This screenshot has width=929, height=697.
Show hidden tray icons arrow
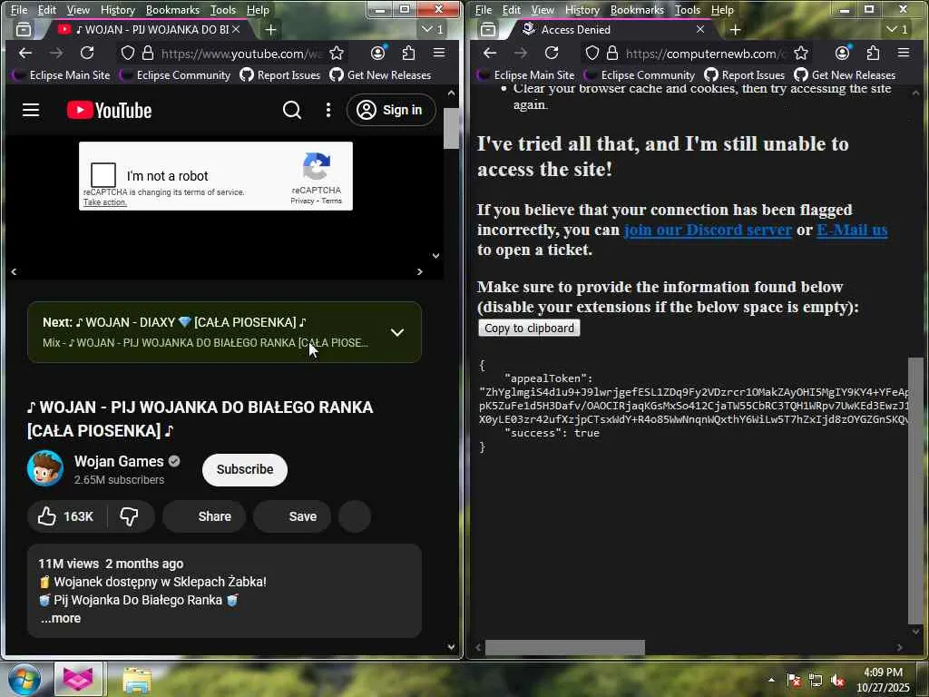coord(771,680)
